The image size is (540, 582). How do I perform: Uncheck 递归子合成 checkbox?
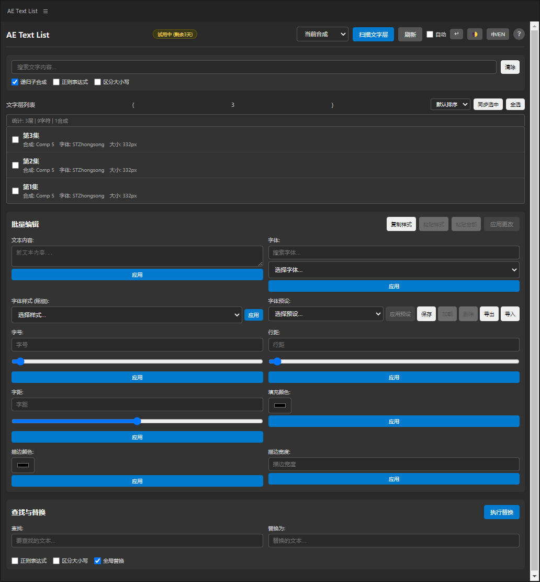(x=15, y=82)
